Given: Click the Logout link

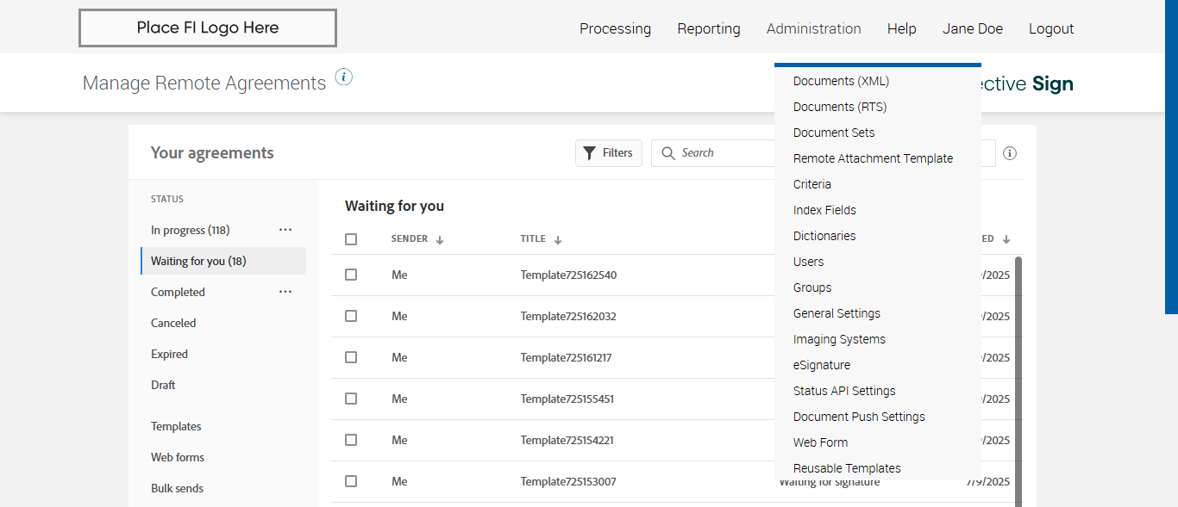Looking at the screenshot, I should [1050, 28].
